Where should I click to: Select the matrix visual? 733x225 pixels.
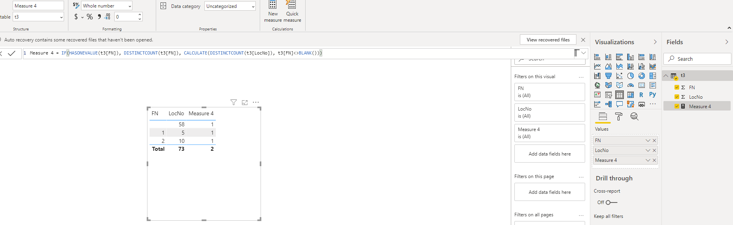pos(631,95)
